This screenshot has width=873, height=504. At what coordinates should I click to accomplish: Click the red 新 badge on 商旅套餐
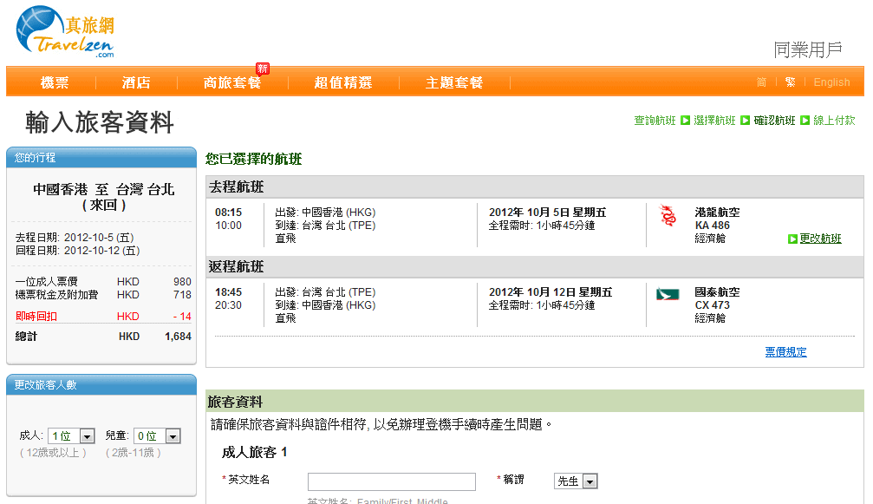(x=263, y=69)
